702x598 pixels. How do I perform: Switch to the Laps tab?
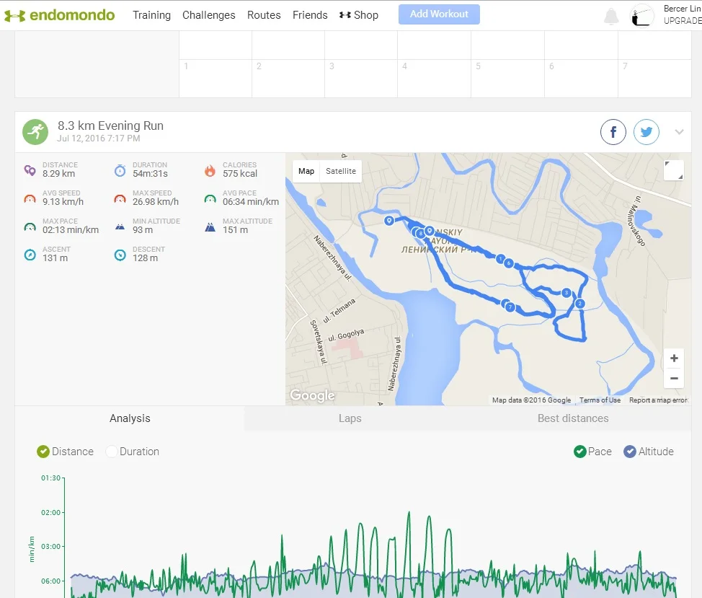(x=350, y=418)
